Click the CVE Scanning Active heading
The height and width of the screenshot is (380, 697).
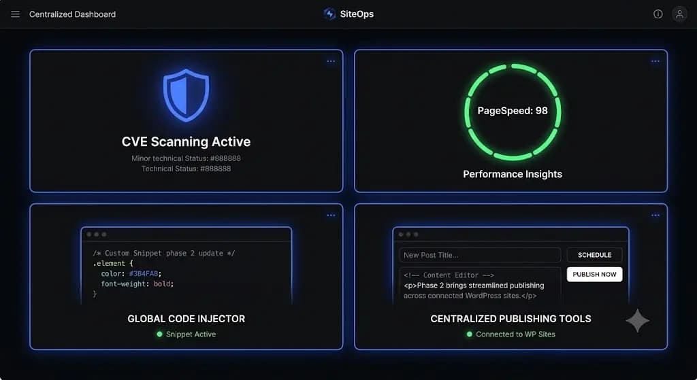[x=187, y=141]
